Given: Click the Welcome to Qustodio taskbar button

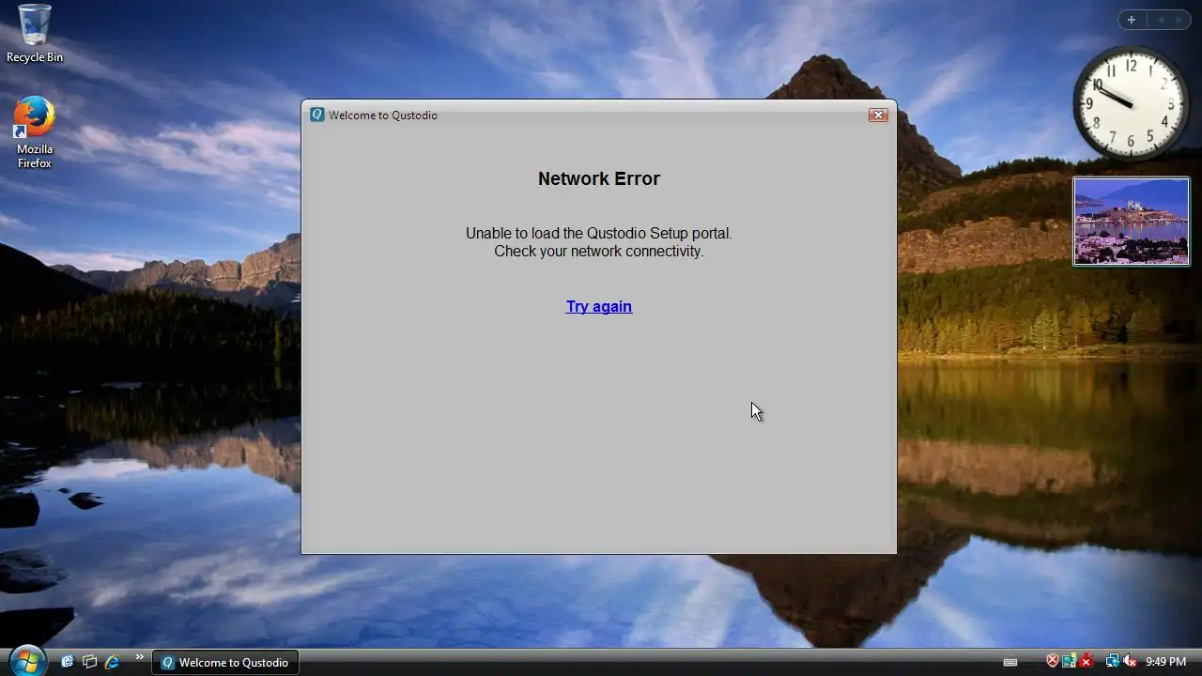Looking at the screenshot, I should point(225,662).
